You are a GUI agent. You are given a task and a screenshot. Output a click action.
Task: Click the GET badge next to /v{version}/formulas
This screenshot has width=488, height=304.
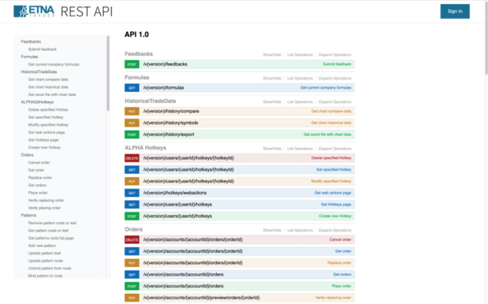pyautogui.click(x=131, y=87)
